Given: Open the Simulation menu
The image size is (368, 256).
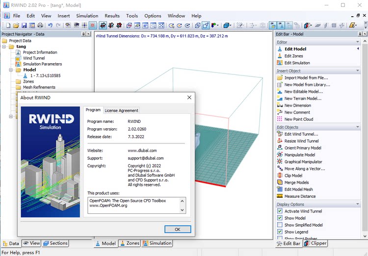Looking at the screenshot, I should [x=87, y=16].
